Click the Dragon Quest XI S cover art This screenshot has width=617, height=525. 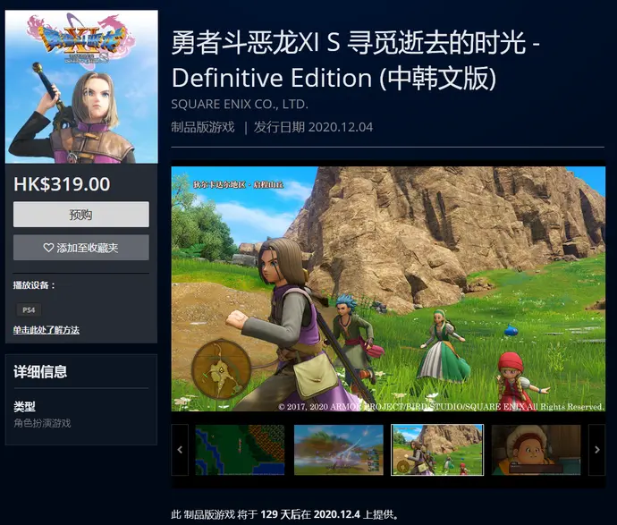point(81,87)
